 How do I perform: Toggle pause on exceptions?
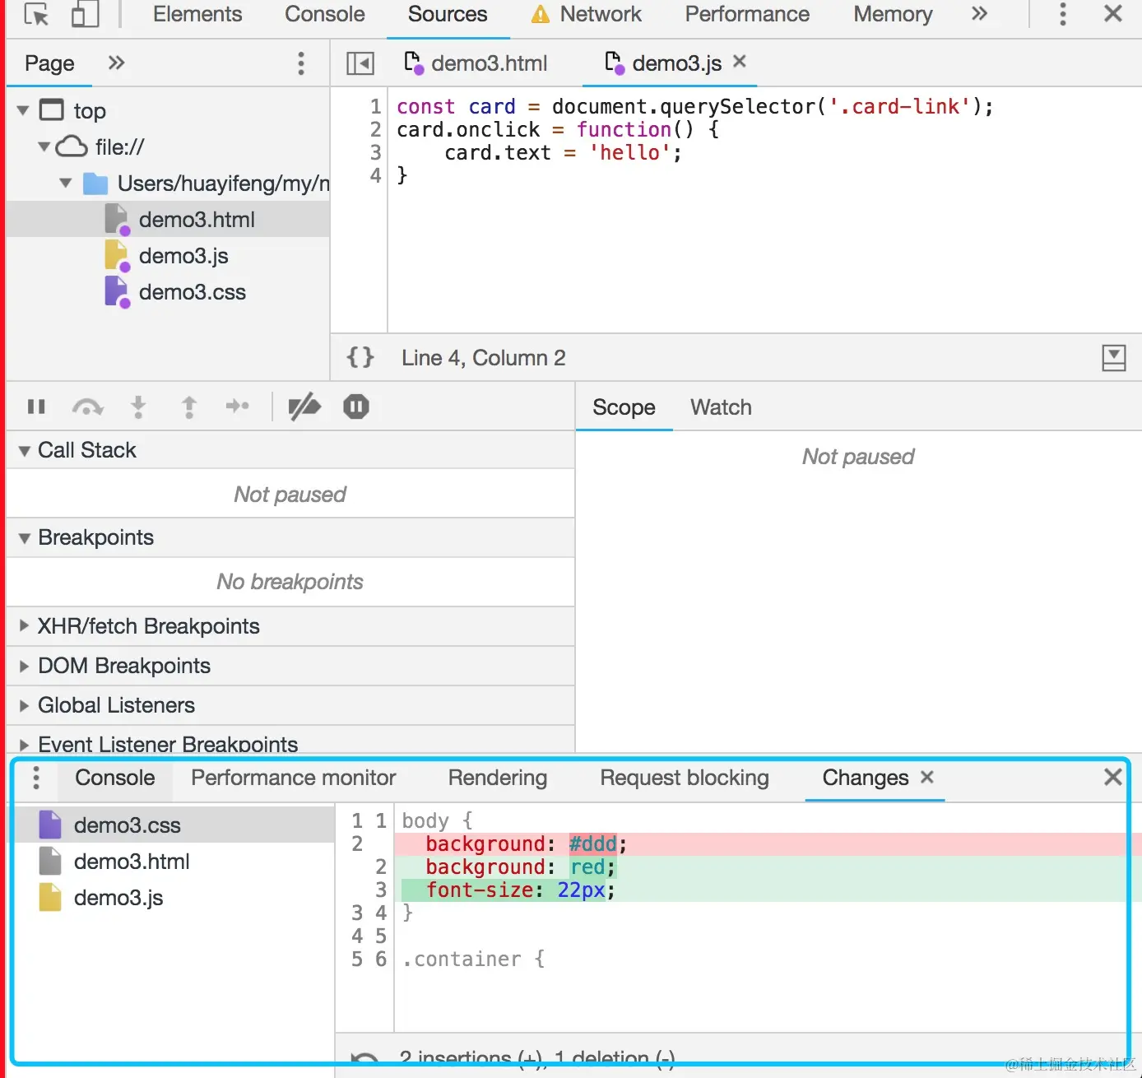click(x=356, y=407)
